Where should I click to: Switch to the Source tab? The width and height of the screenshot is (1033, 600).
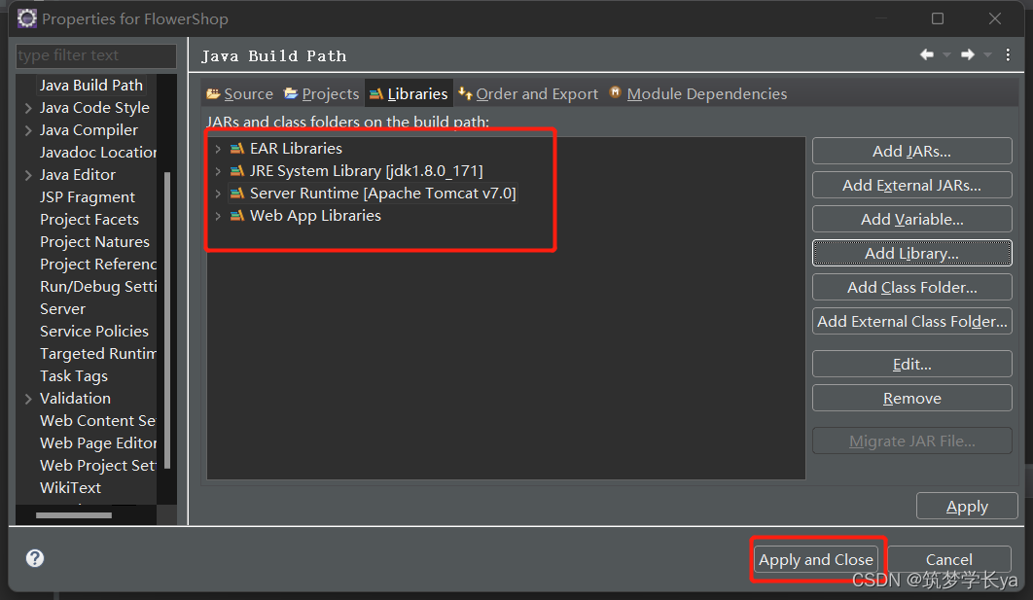[x=240, y=94]
